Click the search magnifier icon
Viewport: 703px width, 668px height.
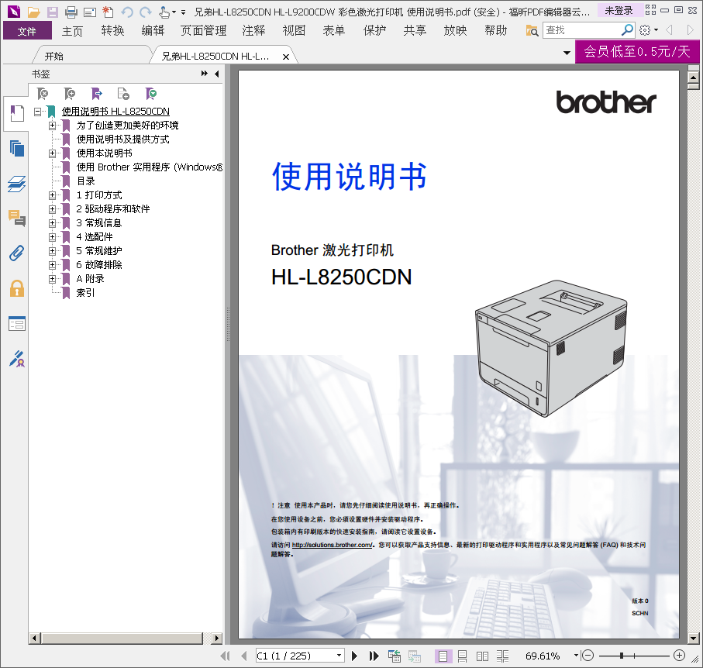pyautogui.click(x=627, y=30)
